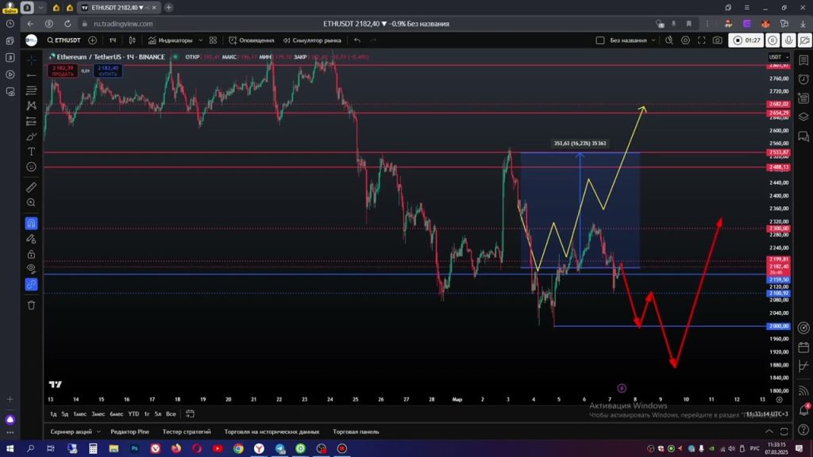Select the ruler measure tool
Screen dimensions: 813x457
pos(32,187)
